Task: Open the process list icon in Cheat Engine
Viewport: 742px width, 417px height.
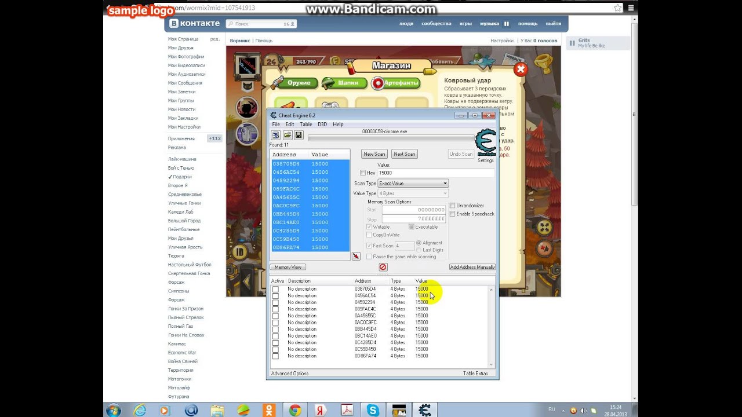Action: pos(276,135)
